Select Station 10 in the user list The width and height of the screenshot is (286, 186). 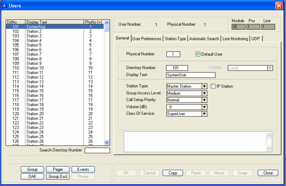35,68
